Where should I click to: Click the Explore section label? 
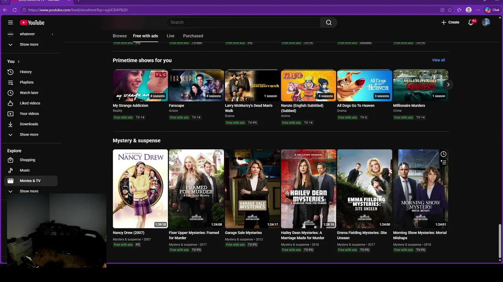14,151
